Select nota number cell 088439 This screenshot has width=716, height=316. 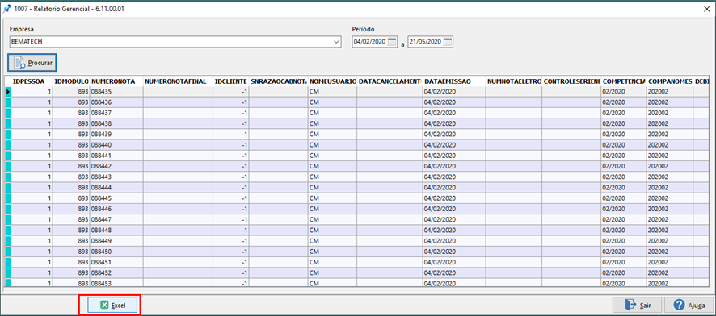point(116,134)
